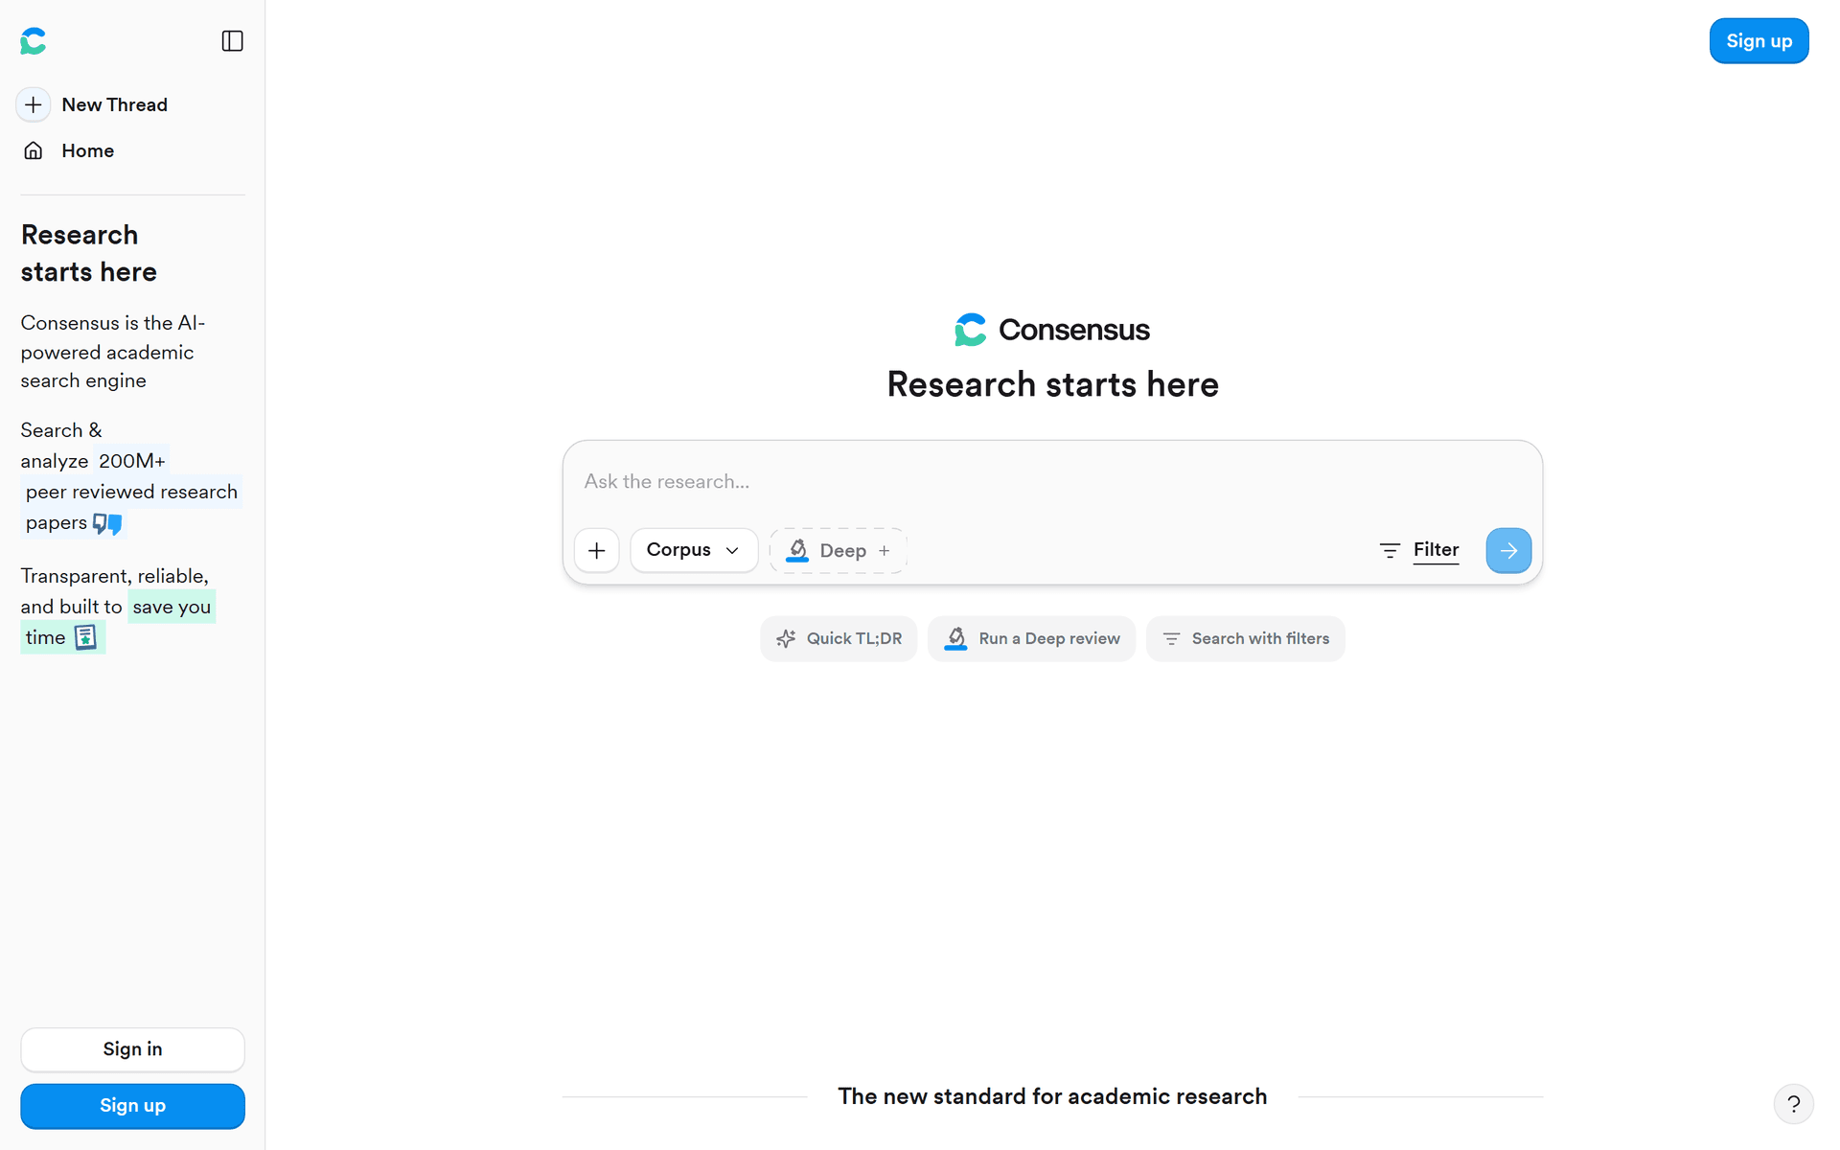Submit the search with the arrow button
The width and height of the screenshot is (1840, 1150).
(1508, 550)
